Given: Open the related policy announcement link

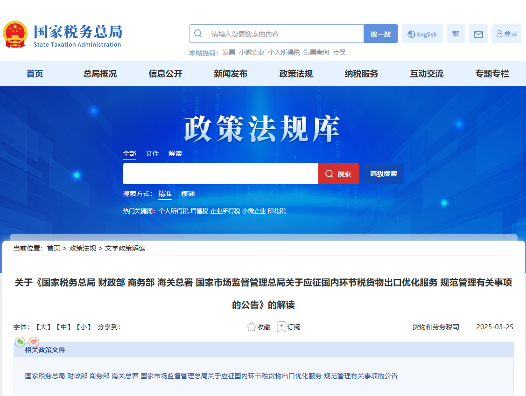Looking at the screenshot, I should pyautogui.click(x=211, y=376).
